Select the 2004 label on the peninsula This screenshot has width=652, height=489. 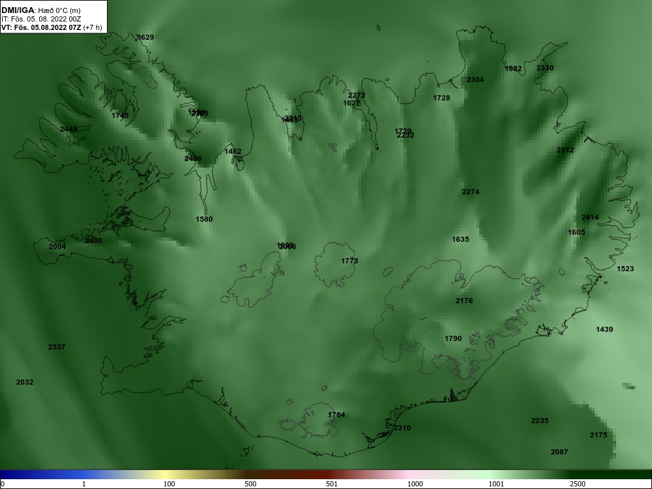tap(57, 246)
